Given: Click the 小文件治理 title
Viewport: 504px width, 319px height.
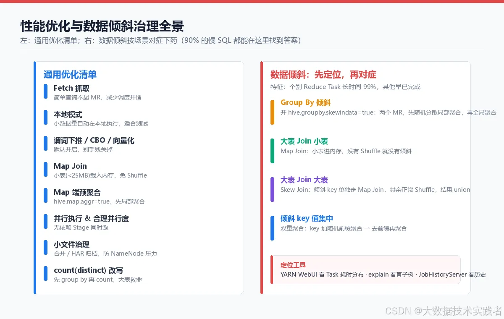Looking at the screenshot, I should [x=71, y=244].
